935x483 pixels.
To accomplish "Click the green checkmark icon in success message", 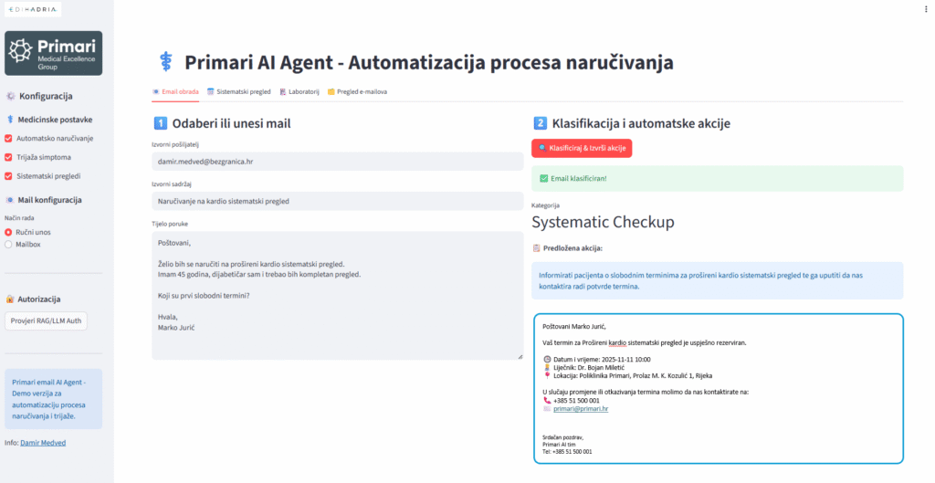I will [544, 178].
